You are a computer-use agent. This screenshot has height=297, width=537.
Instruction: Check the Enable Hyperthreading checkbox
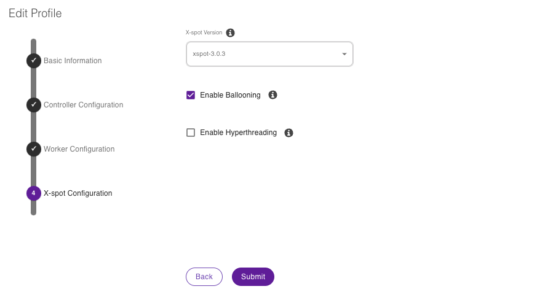[x=191, y=133]
